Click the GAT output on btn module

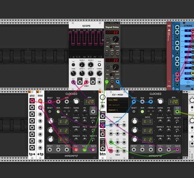coord(103,125)
